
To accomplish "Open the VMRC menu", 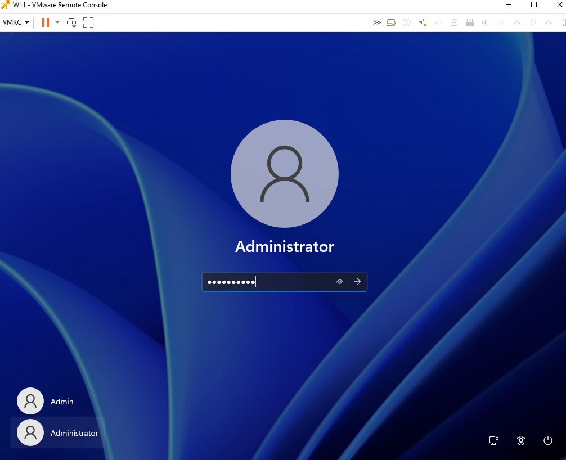I will 16,22.
